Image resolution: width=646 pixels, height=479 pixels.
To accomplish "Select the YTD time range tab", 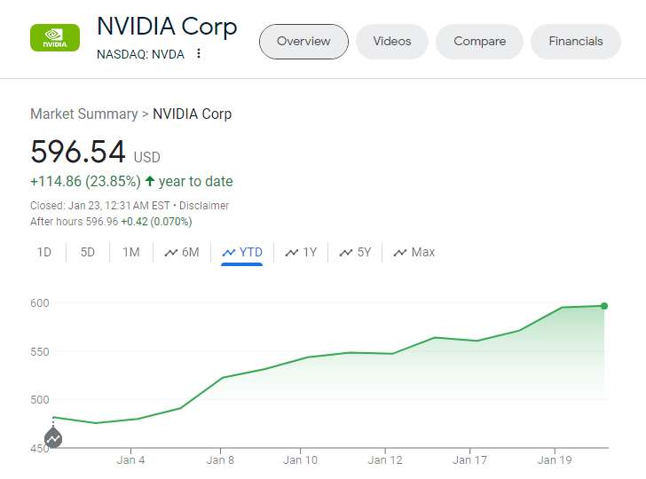I will point(242,253).
